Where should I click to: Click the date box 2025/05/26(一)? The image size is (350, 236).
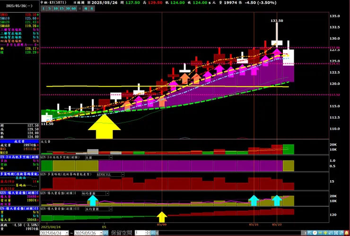click(19, 6)
